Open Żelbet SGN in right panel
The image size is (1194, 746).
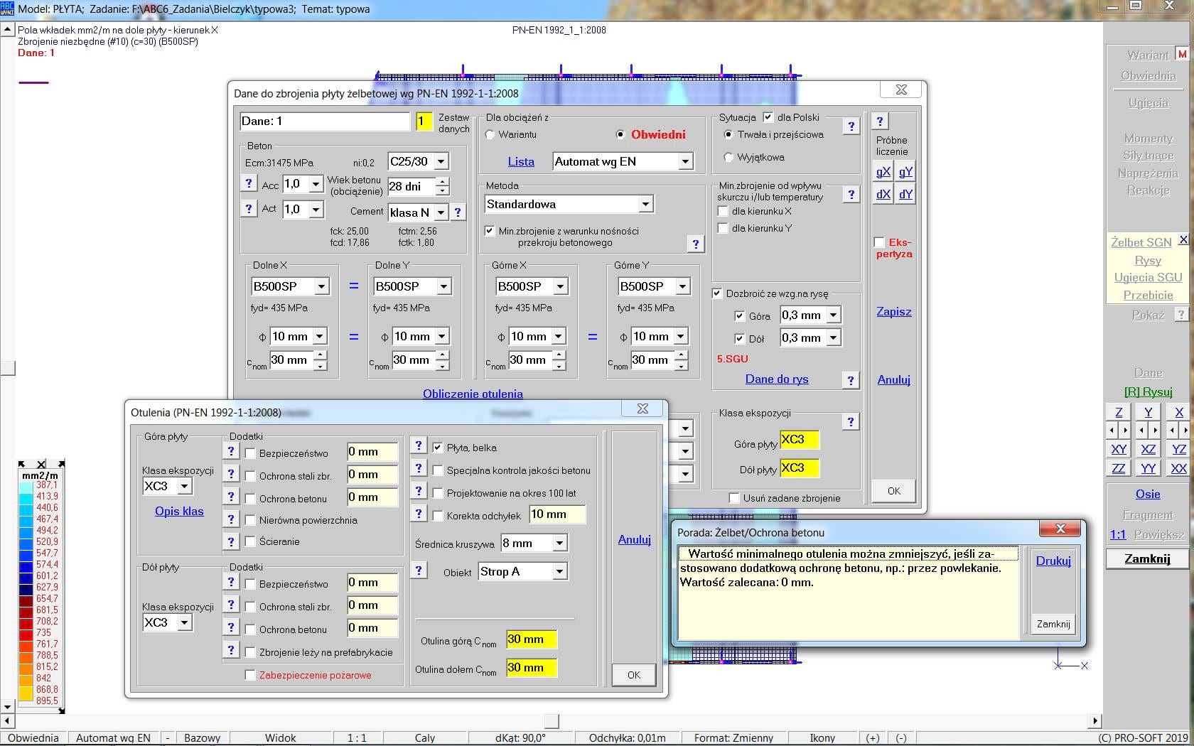coord(1141,242)
